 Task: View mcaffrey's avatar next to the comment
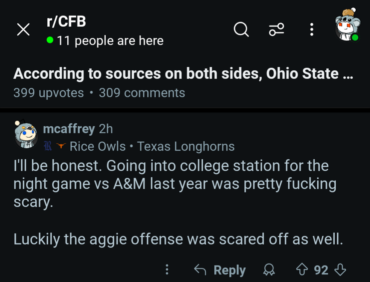coord(26,135)
